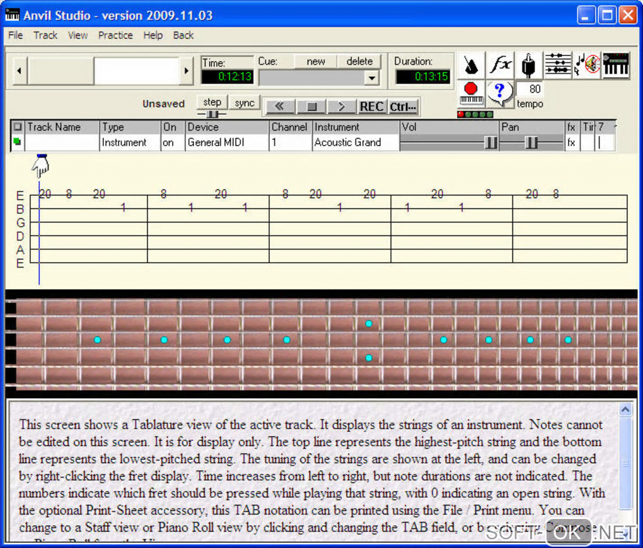Click the song position scrollbar right arrow
Image resolution: width=643 pixels, height=548 pixels.
click(187, 71)
